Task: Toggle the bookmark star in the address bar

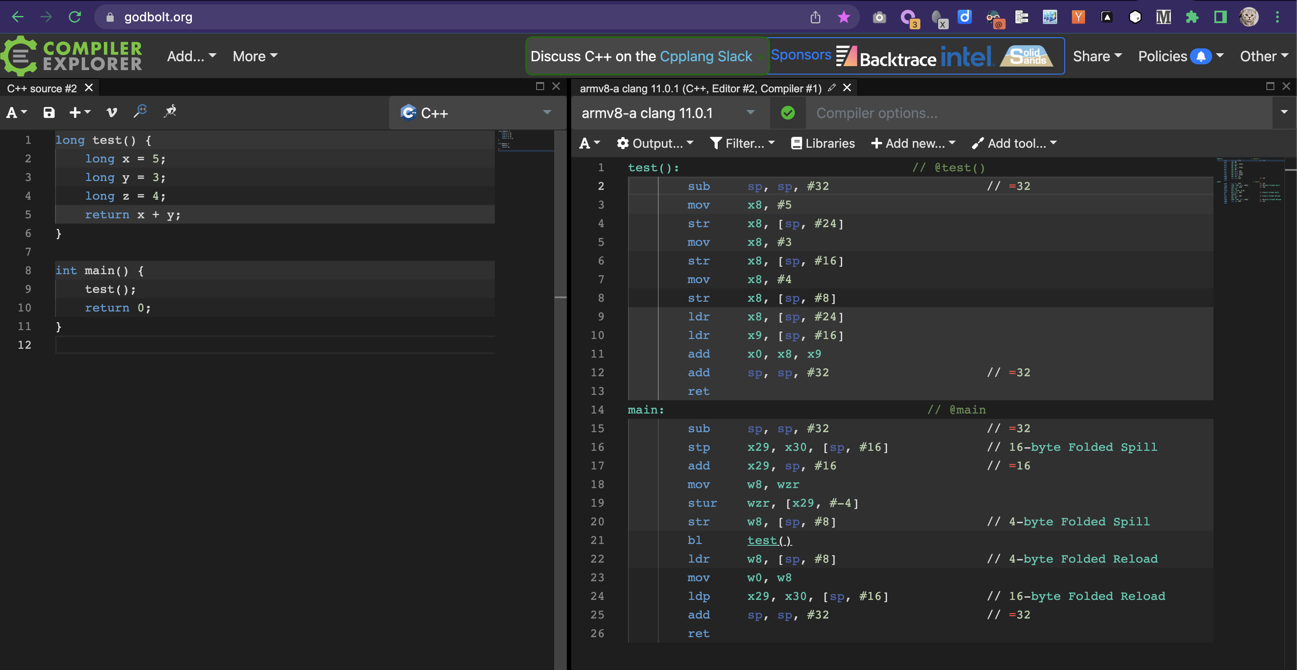Action: [x=844, y=16]
